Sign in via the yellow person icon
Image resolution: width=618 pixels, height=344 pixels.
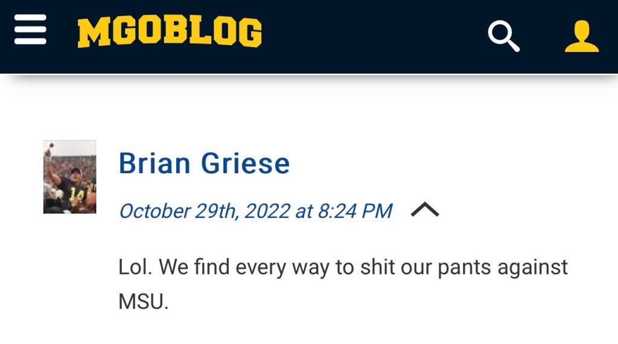click(x=581, y=36)
